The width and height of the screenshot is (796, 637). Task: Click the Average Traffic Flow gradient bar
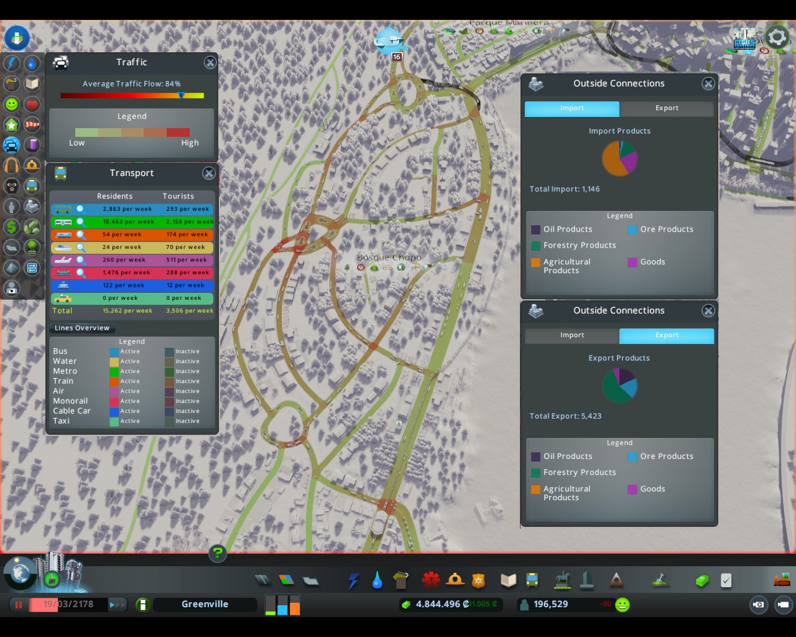[x=132, y=96]
